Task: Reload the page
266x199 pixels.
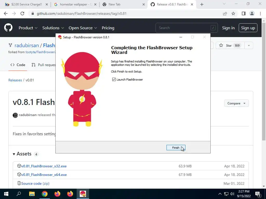Action: [22, 13]
